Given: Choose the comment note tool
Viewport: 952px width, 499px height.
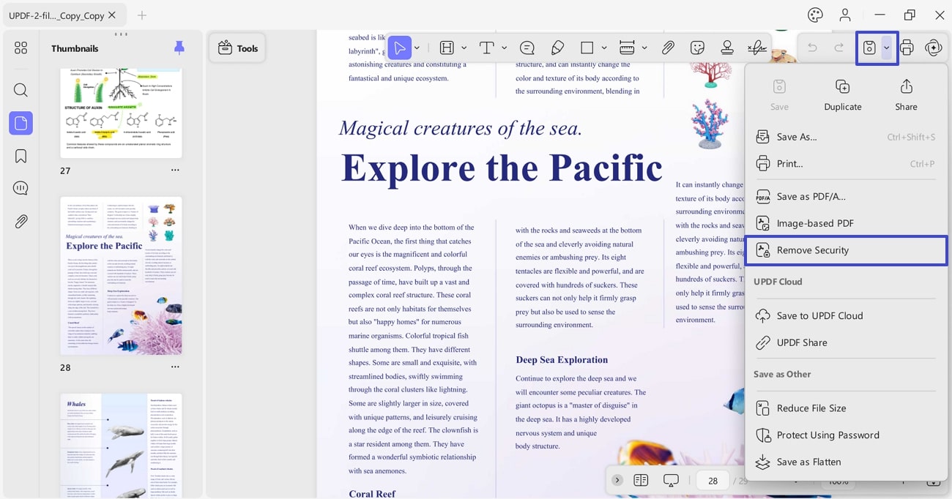Looking at the screenshot, I should (527, 48).
